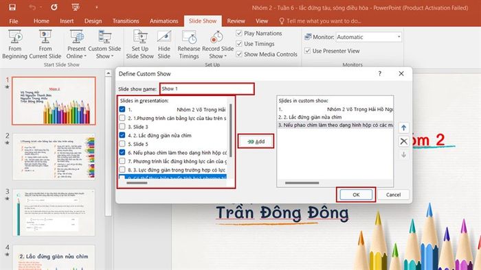481x270 pixels.
Task: Switch to the Design tab
Action: click(x=93, y=21)
